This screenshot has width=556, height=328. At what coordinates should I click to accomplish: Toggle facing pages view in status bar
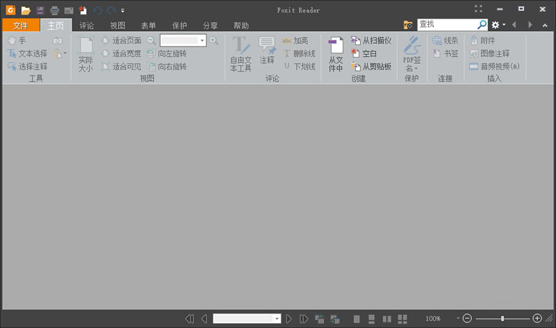(387, 318)
